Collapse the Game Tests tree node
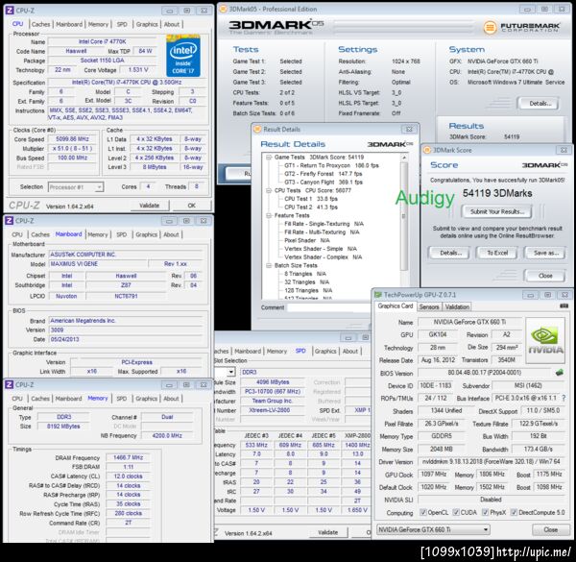 tap(269, 158)
